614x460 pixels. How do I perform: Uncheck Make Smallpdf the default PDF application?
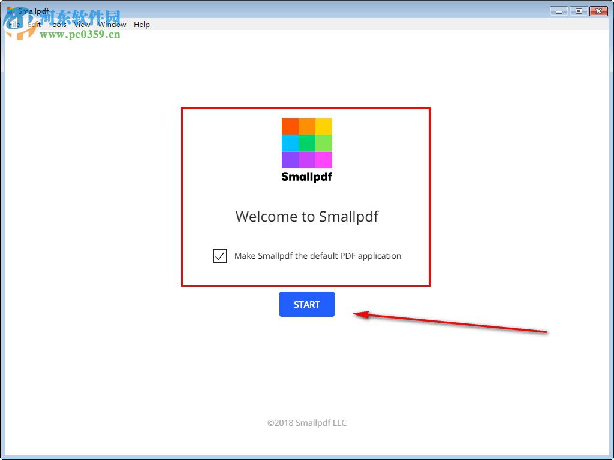(220, 256)
